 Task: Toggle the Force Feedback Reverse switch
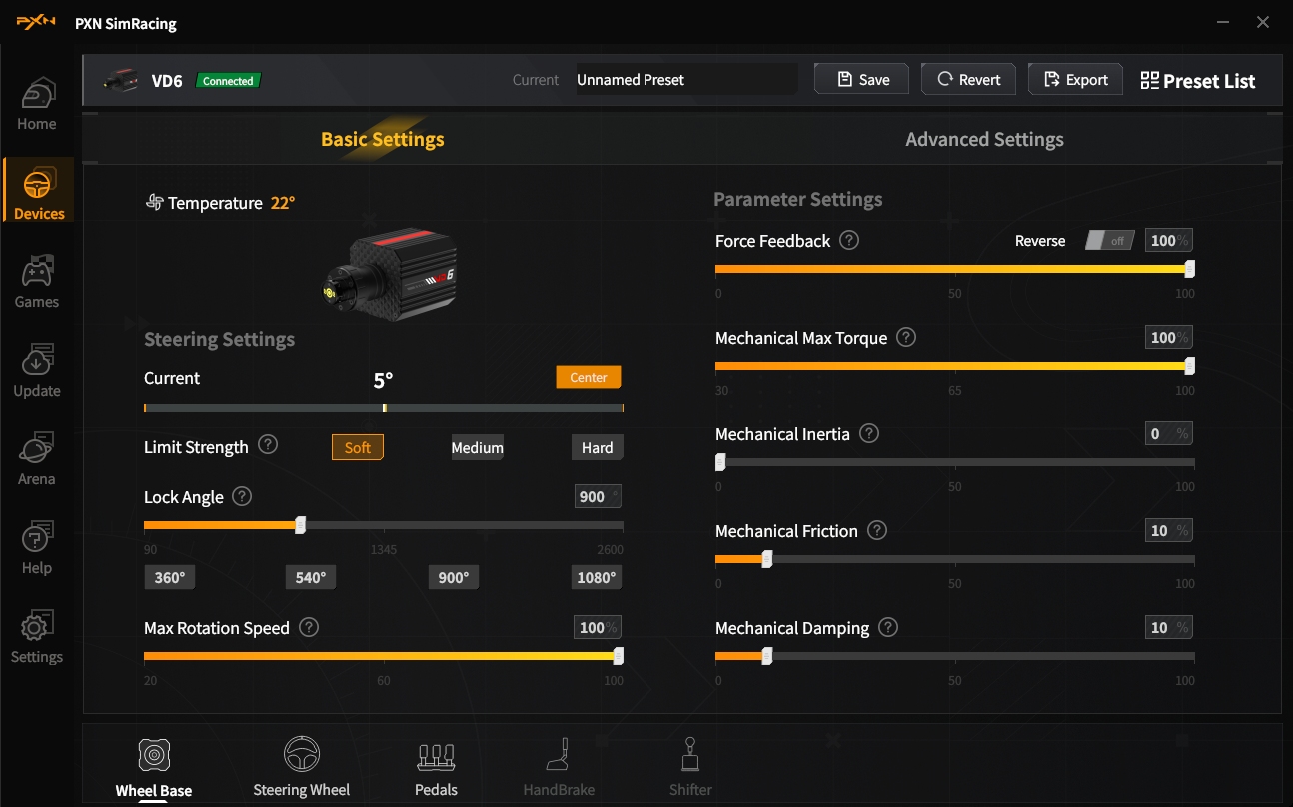1109,241
